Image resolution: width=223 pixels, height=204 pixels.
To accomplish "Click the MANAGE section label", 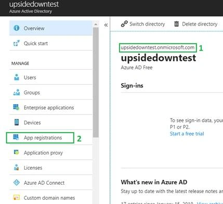I will pos(20,63).
